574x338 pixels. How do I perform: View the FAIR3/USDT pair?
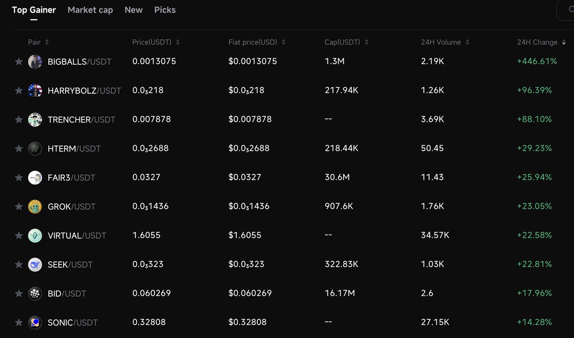71,178
